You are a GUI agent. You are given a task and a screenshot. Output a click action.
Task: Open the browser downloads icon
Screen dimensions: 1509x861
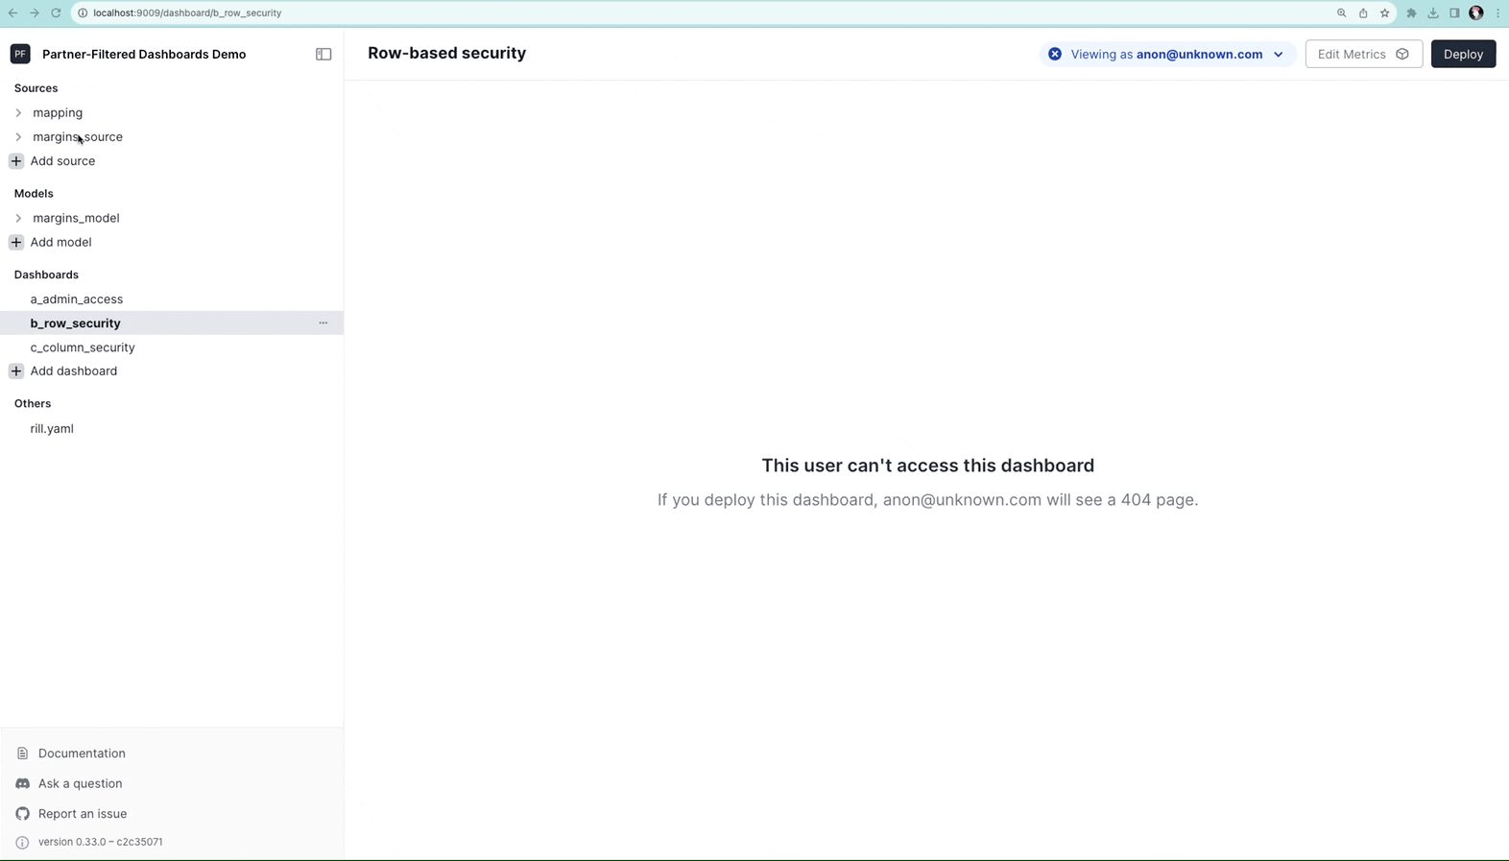(1433, 13)
